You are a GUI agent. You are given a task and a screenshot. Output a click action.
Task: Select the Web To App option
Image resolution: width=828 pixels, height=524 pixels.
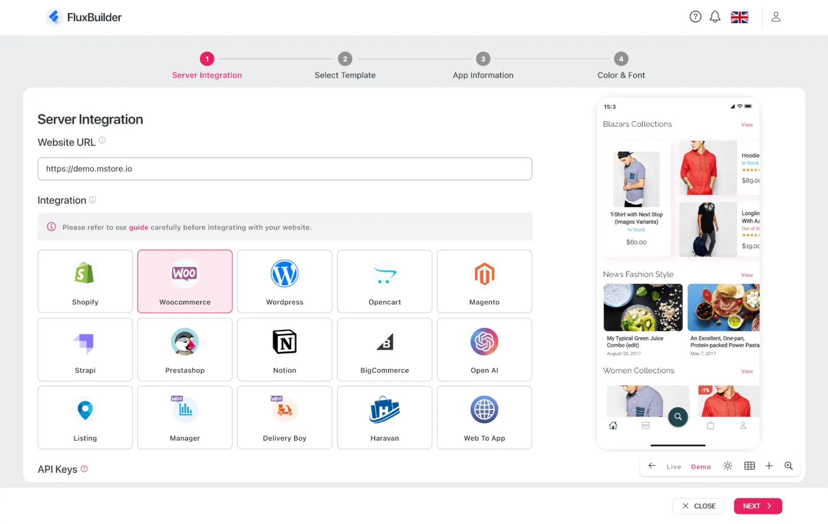pos(484,417)
